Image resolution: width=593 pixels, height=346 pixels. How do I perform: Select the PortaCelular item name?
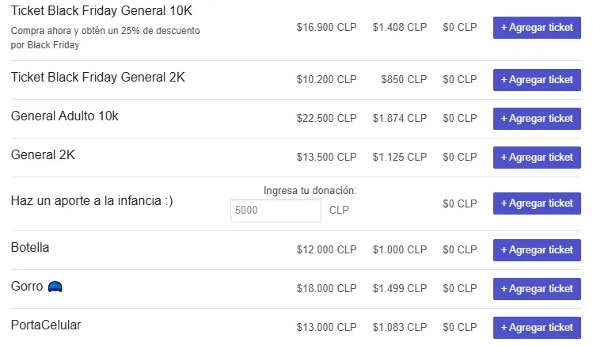tap(46, 325)
